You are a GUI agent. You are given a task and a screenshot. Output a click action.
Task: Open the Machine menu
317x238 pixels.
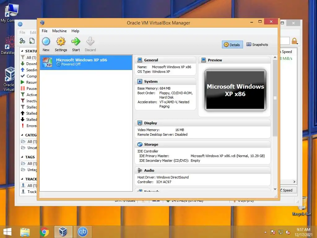coord(59,31)
